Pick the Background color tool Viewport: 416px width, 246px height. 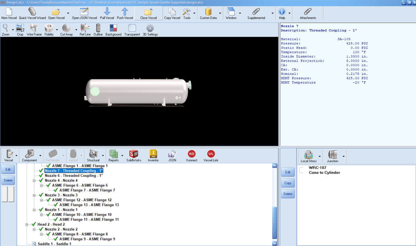[113, 30]
